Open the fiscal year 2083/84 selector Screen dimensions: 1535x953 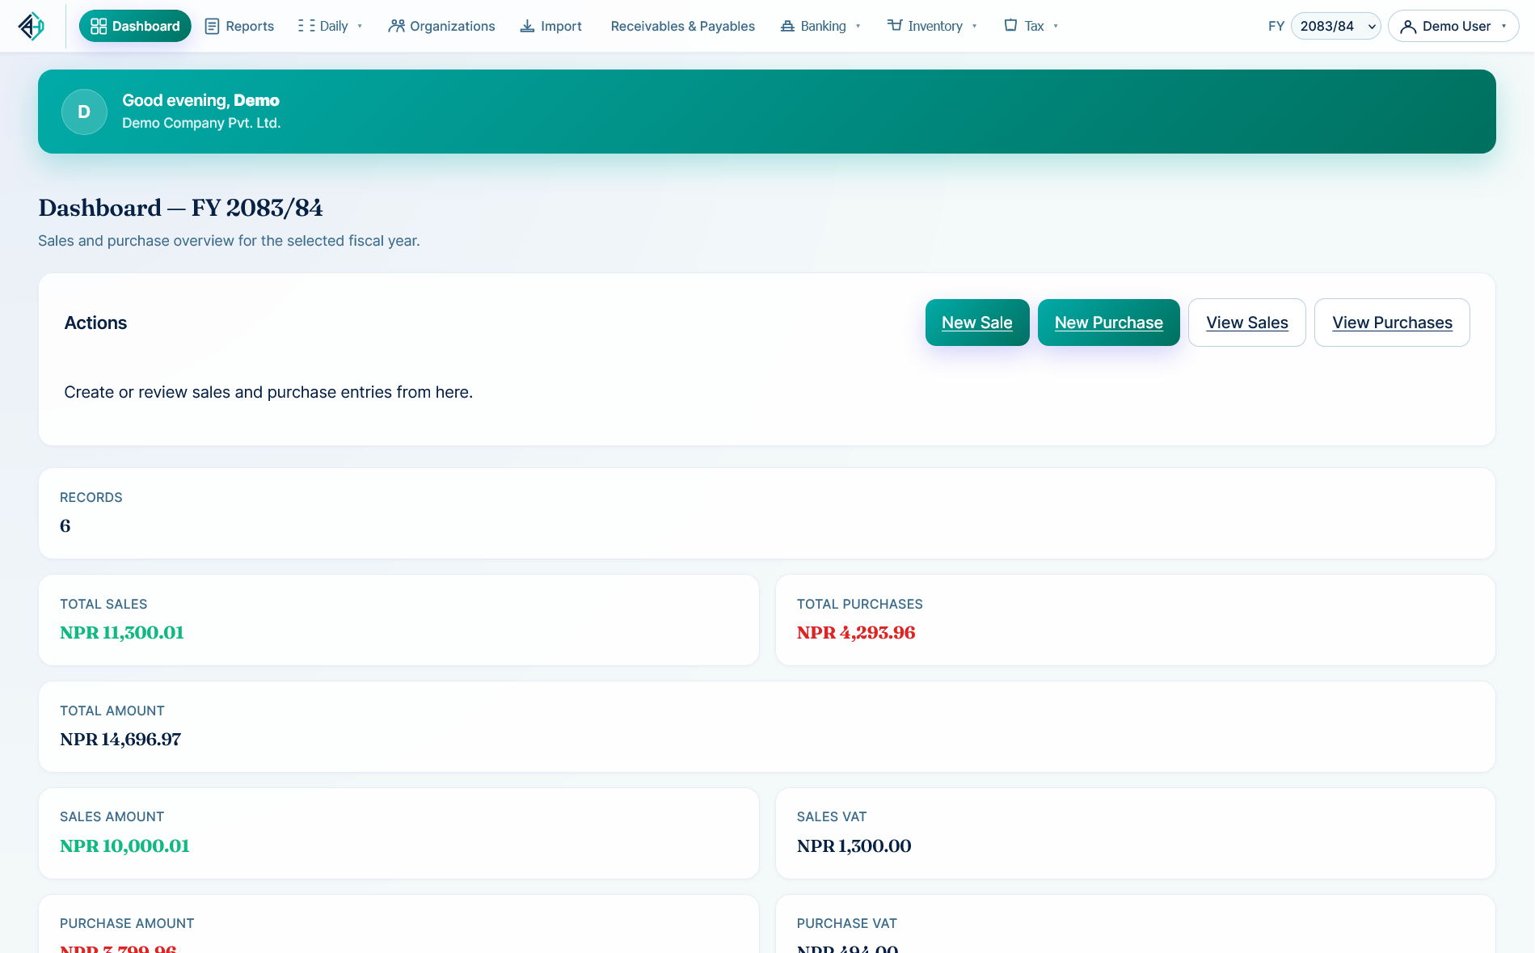click(1336, 26)
